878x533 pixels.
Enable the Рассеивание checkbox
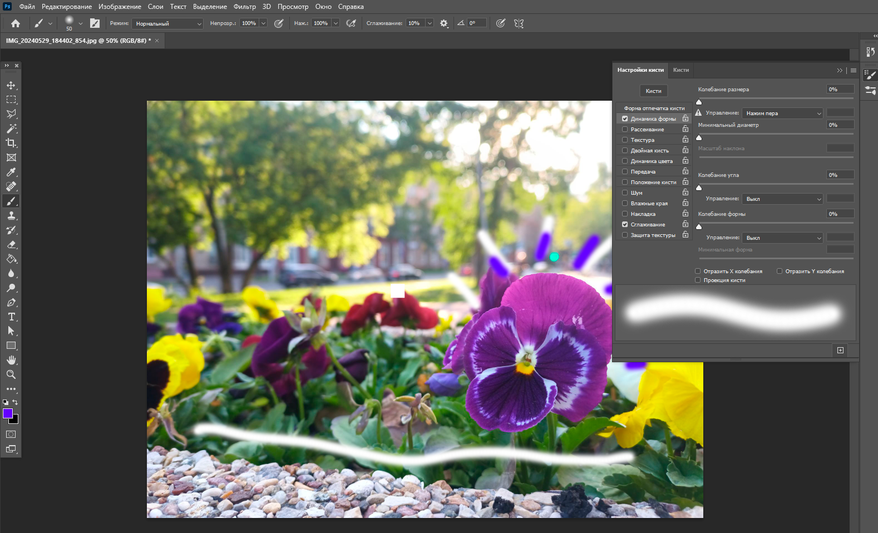625,130
